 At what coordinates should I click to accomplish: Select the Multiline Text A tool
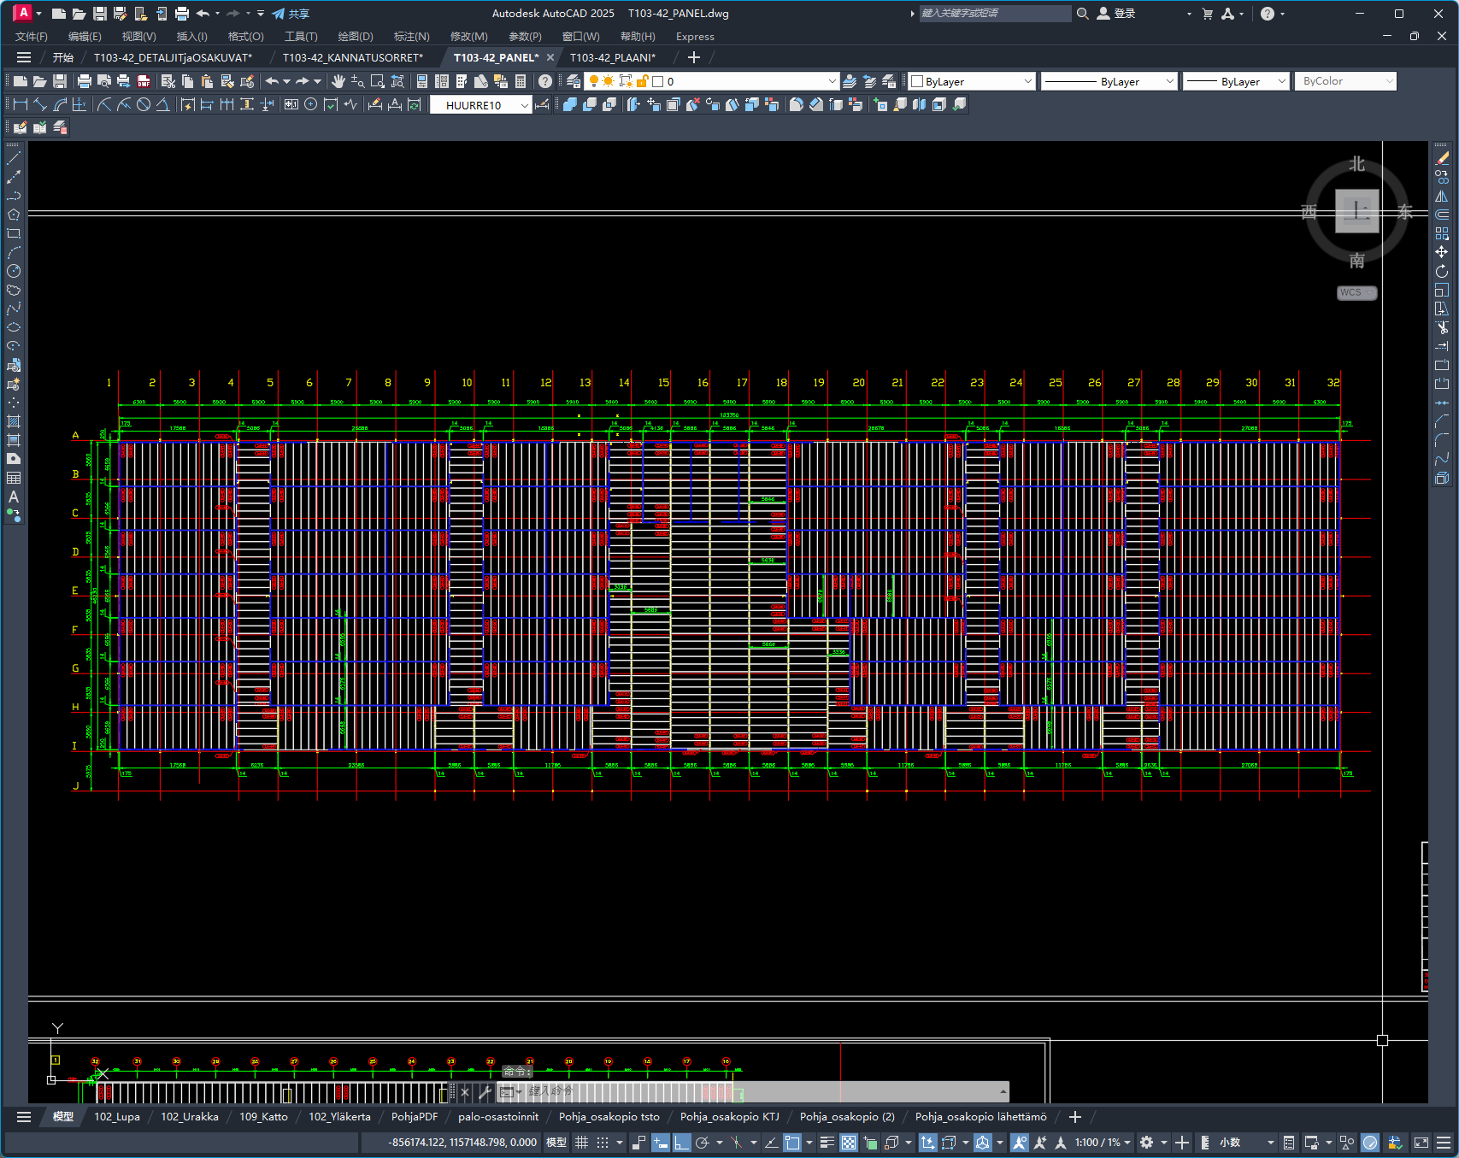pos(14,497)
